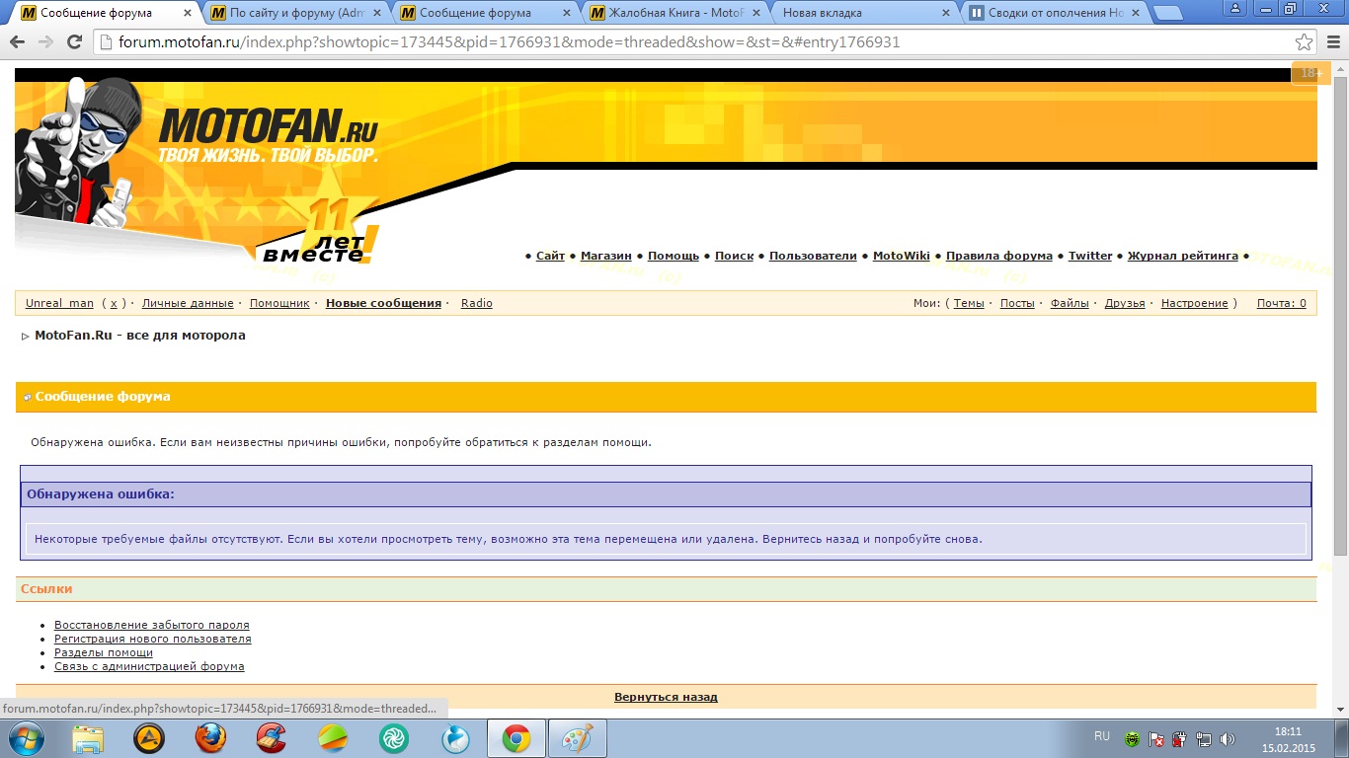Open the Chrome hamburger menu
The height and width of the screenshot is (758, 1349).
tap(1333, 42)
